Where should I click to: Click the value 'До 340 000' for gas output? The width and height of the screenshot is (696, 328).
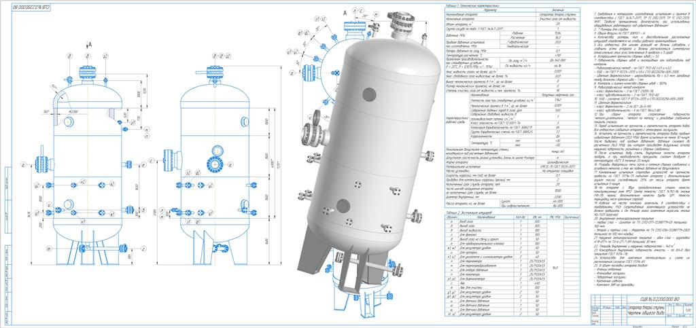click(x=557, y=60)
